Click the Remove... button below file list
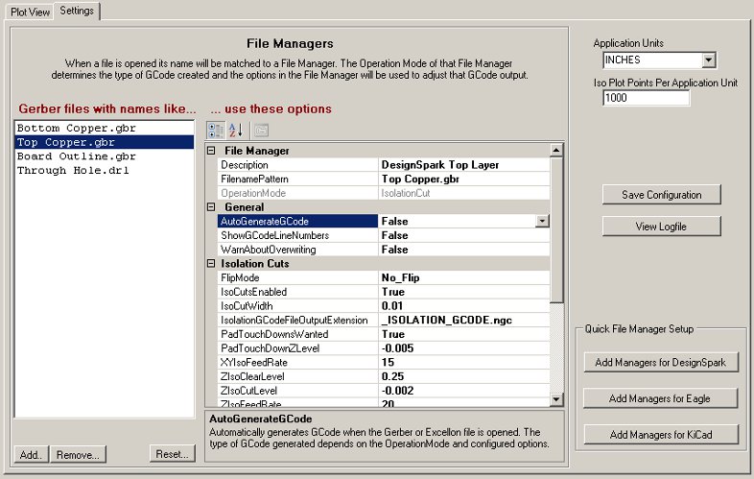 [x=79, y=454]
